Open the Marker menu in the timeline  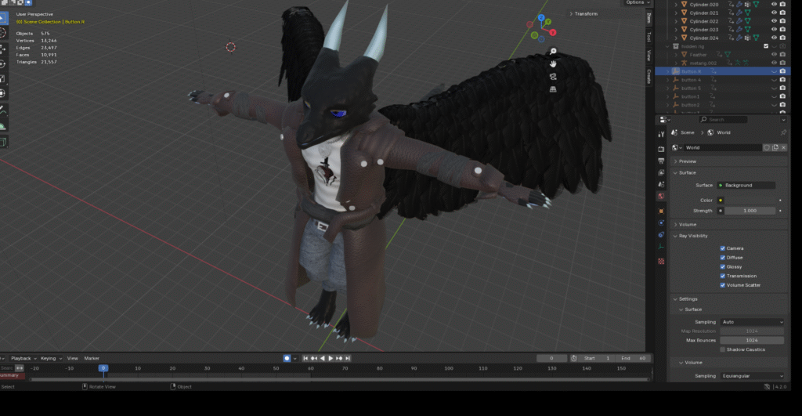click(92, 358)
